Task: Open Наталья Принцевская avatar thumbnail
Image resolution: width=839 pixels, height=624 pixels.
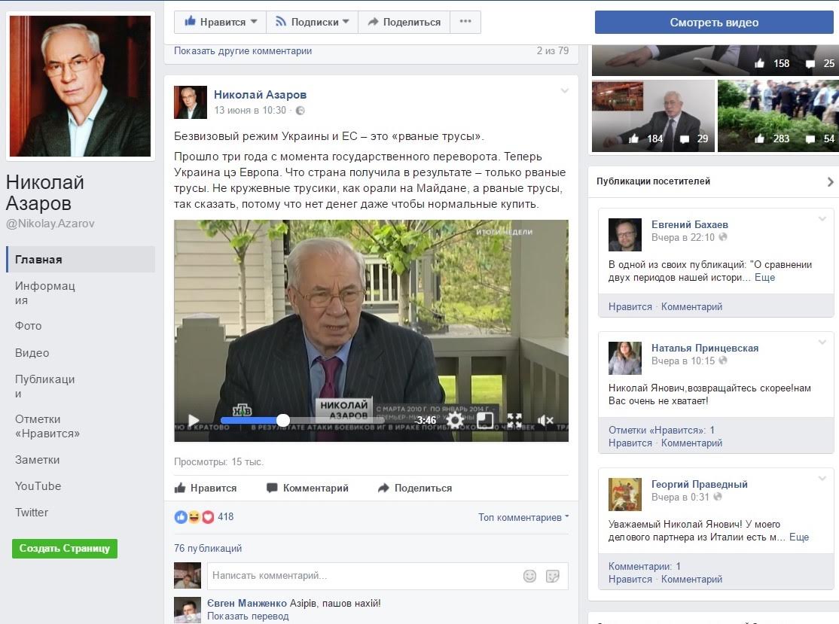Action: [x=625, y=358]
